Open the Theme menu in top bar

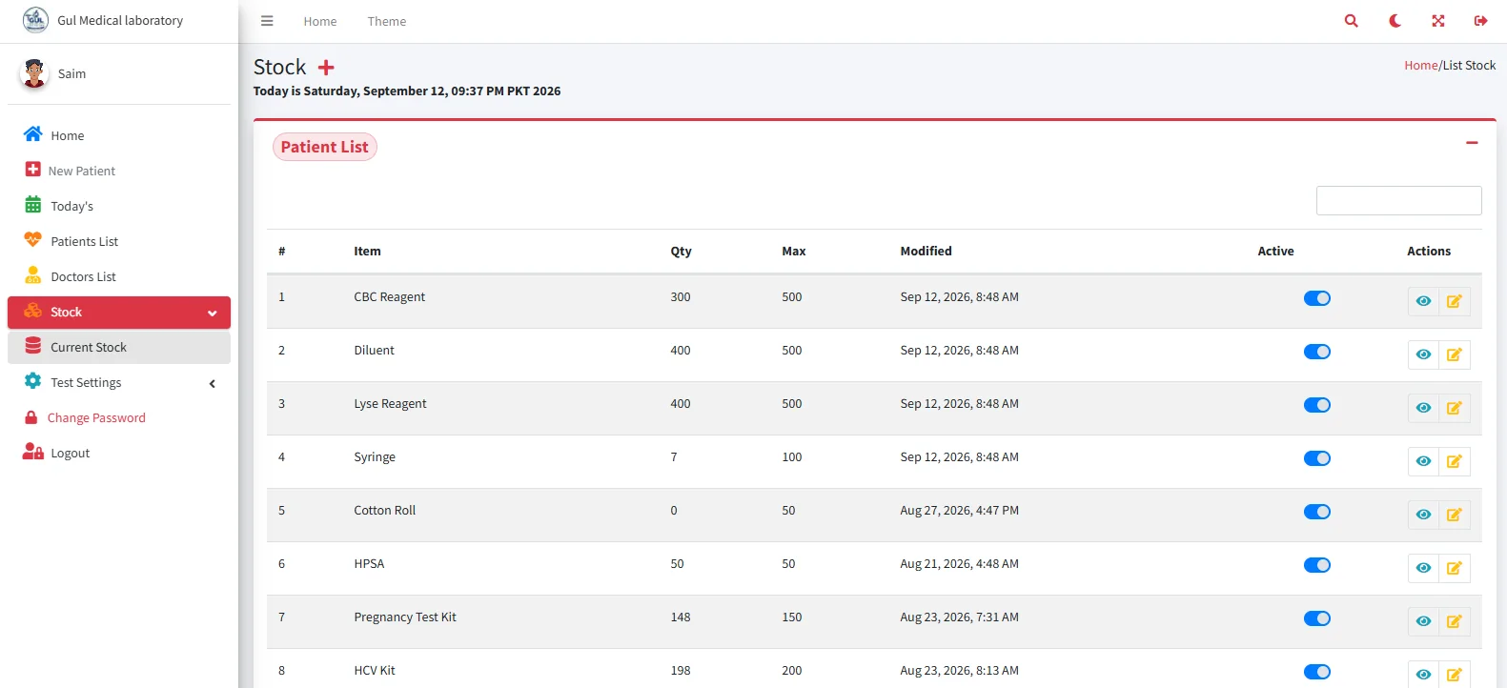[x=387, y=21]
